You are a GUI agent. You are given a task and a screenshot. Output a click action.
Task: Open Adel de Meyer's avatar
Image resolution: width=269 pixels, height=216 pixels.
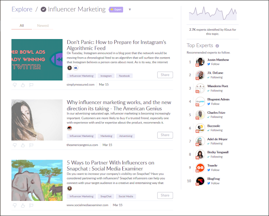pyautogui.click(x=200, y=141)
